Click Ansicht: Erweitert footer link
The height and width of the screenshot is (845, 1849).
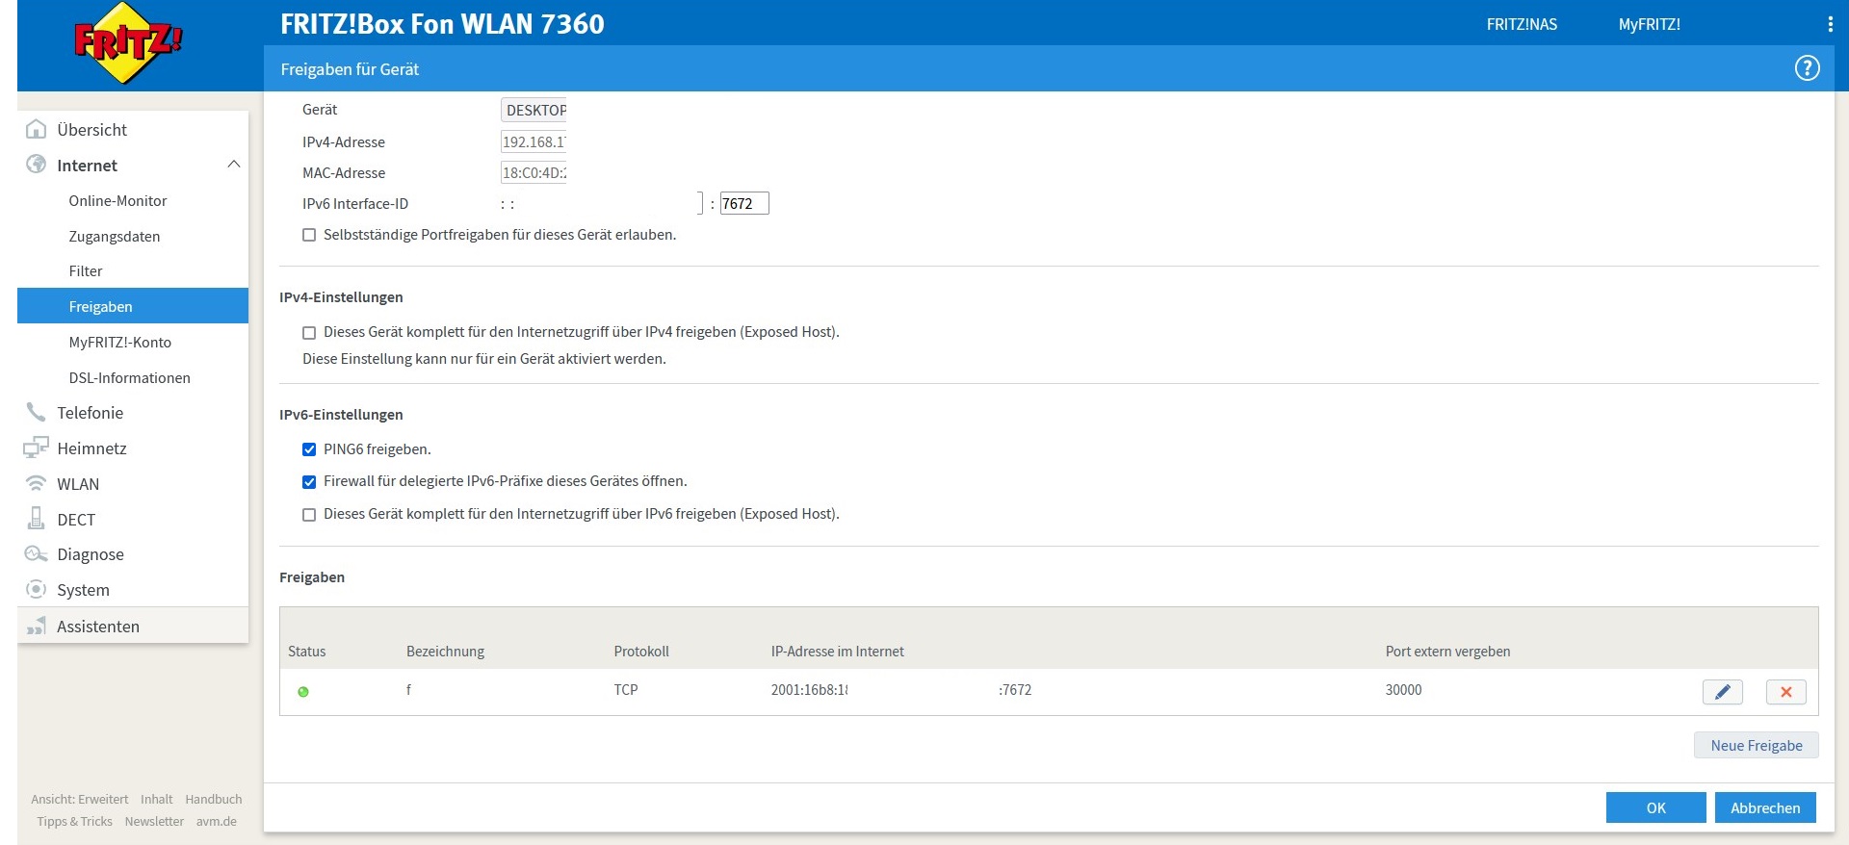click(79, 799)
